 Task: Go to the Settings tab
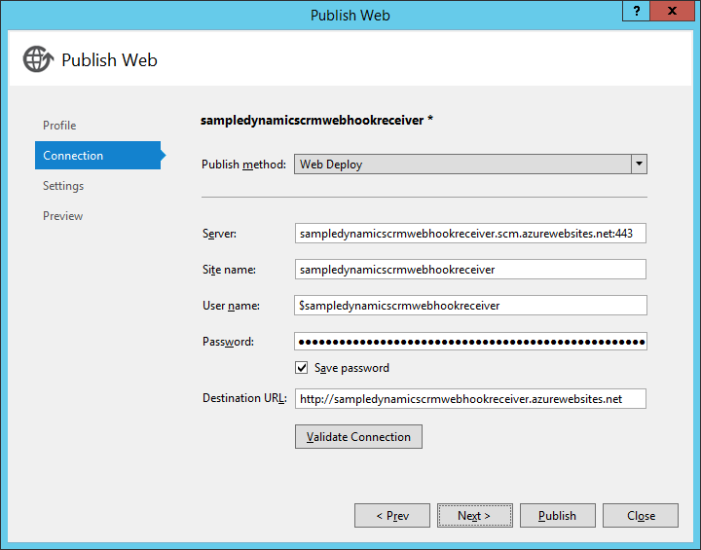(63, 186)
